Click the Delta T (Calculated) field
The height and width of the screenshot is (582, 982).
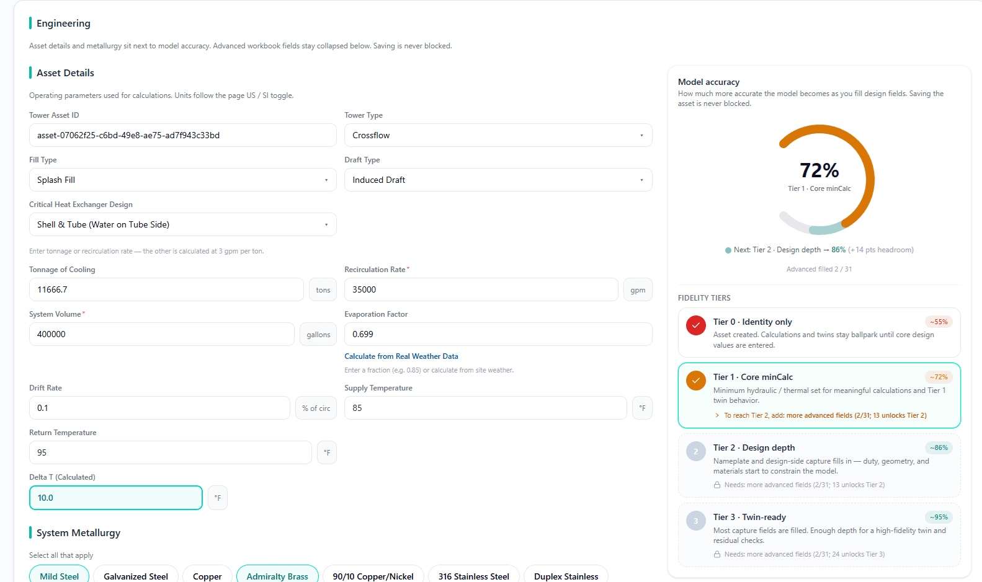pyautogui.click(x=116, y=498)
